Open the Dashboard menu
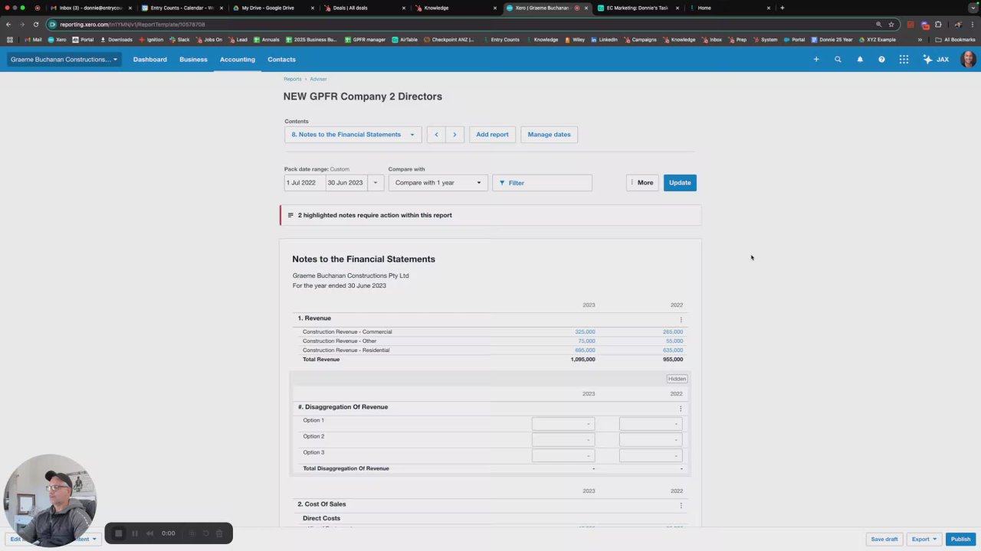This screenshot has width=981, height=551. click(x=150, y=59)
